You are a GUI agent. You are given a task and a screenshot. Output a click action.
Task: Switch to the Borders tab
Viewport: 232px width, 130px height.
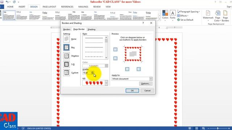pos(67,29)
